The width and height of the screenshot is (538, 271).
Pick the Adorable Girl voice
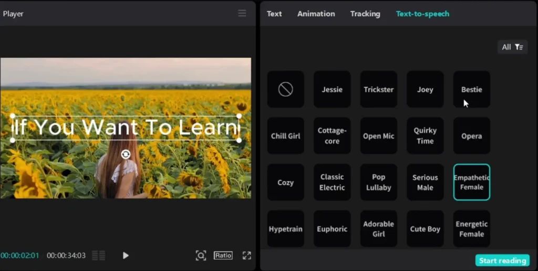point(378,229)
